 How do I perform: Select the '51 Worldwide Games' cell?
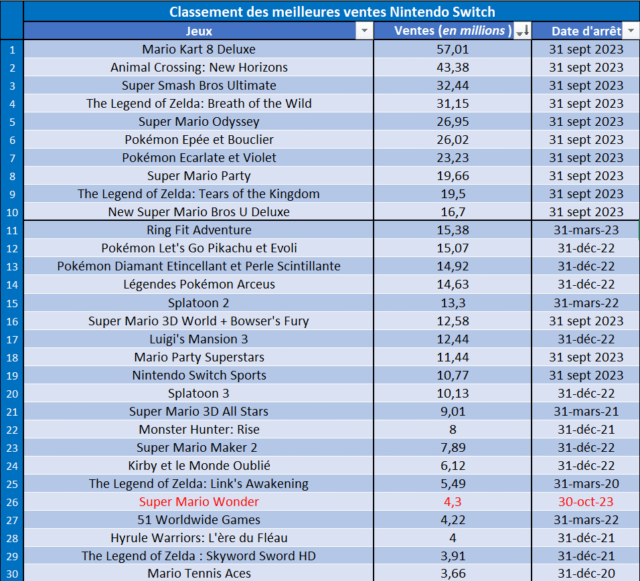199,520
